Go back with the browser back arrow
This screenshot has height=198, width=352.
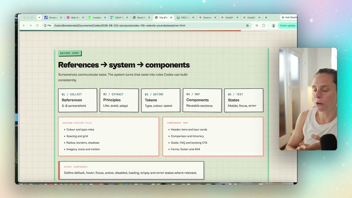(x=24, y=26)
